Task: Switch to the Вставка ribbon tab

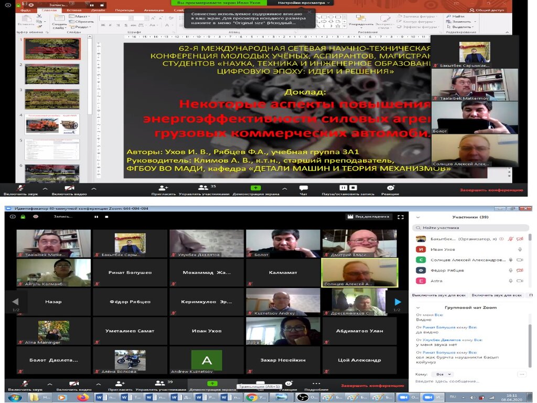Action: click(x=74, y=10)
